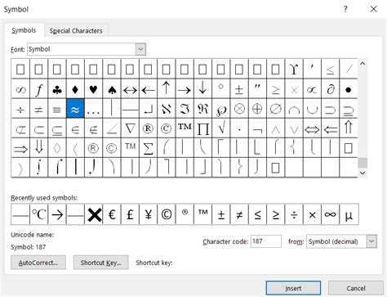Open the Symbols tab
The width and height of the screenshot is (387, 297).
click(x=24, y=30)
